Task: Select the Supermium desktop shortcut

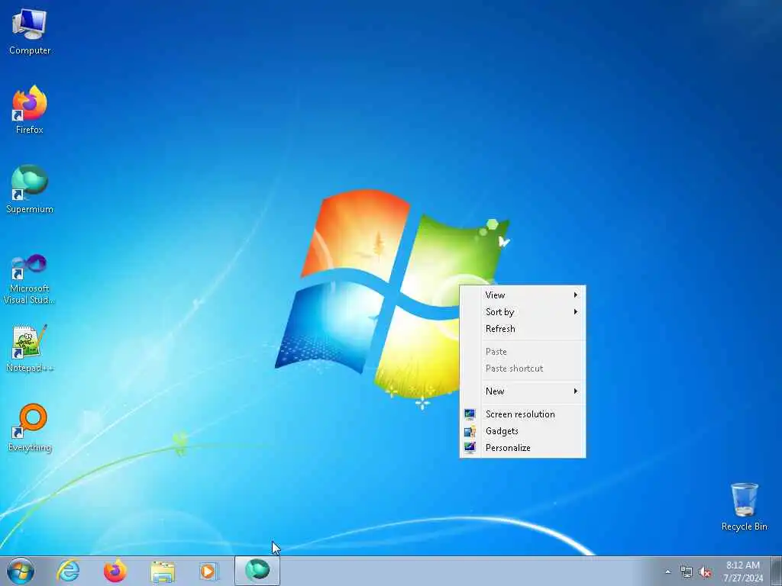Action: point(30,189)
